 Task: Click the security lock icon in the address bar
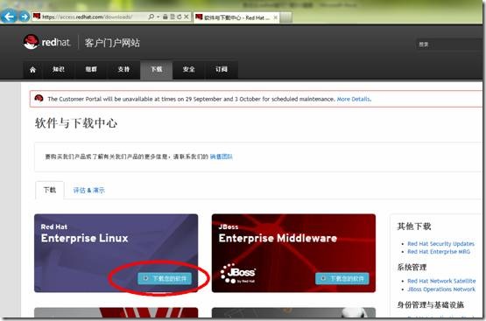pyautogui.click(x=166, y=17)
